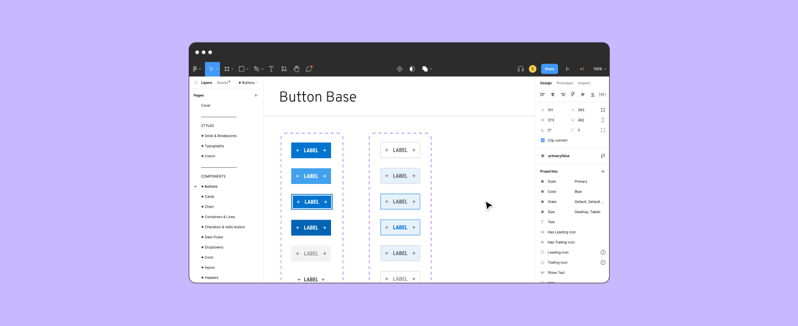Select the Text tool
This screenshot has height=326, width=798.
coord(271,69)
